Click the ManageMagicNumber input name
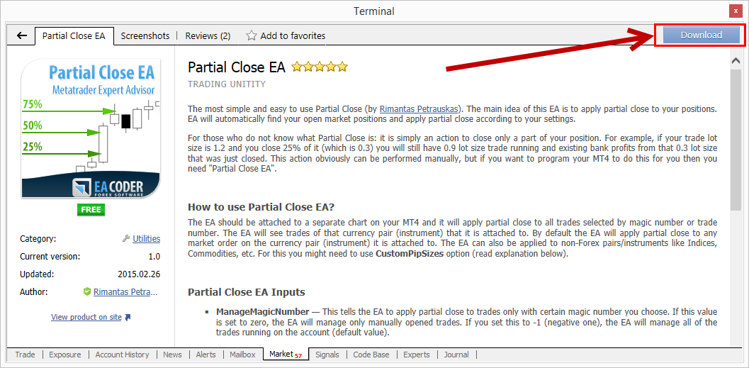 [x=263, y=311]
